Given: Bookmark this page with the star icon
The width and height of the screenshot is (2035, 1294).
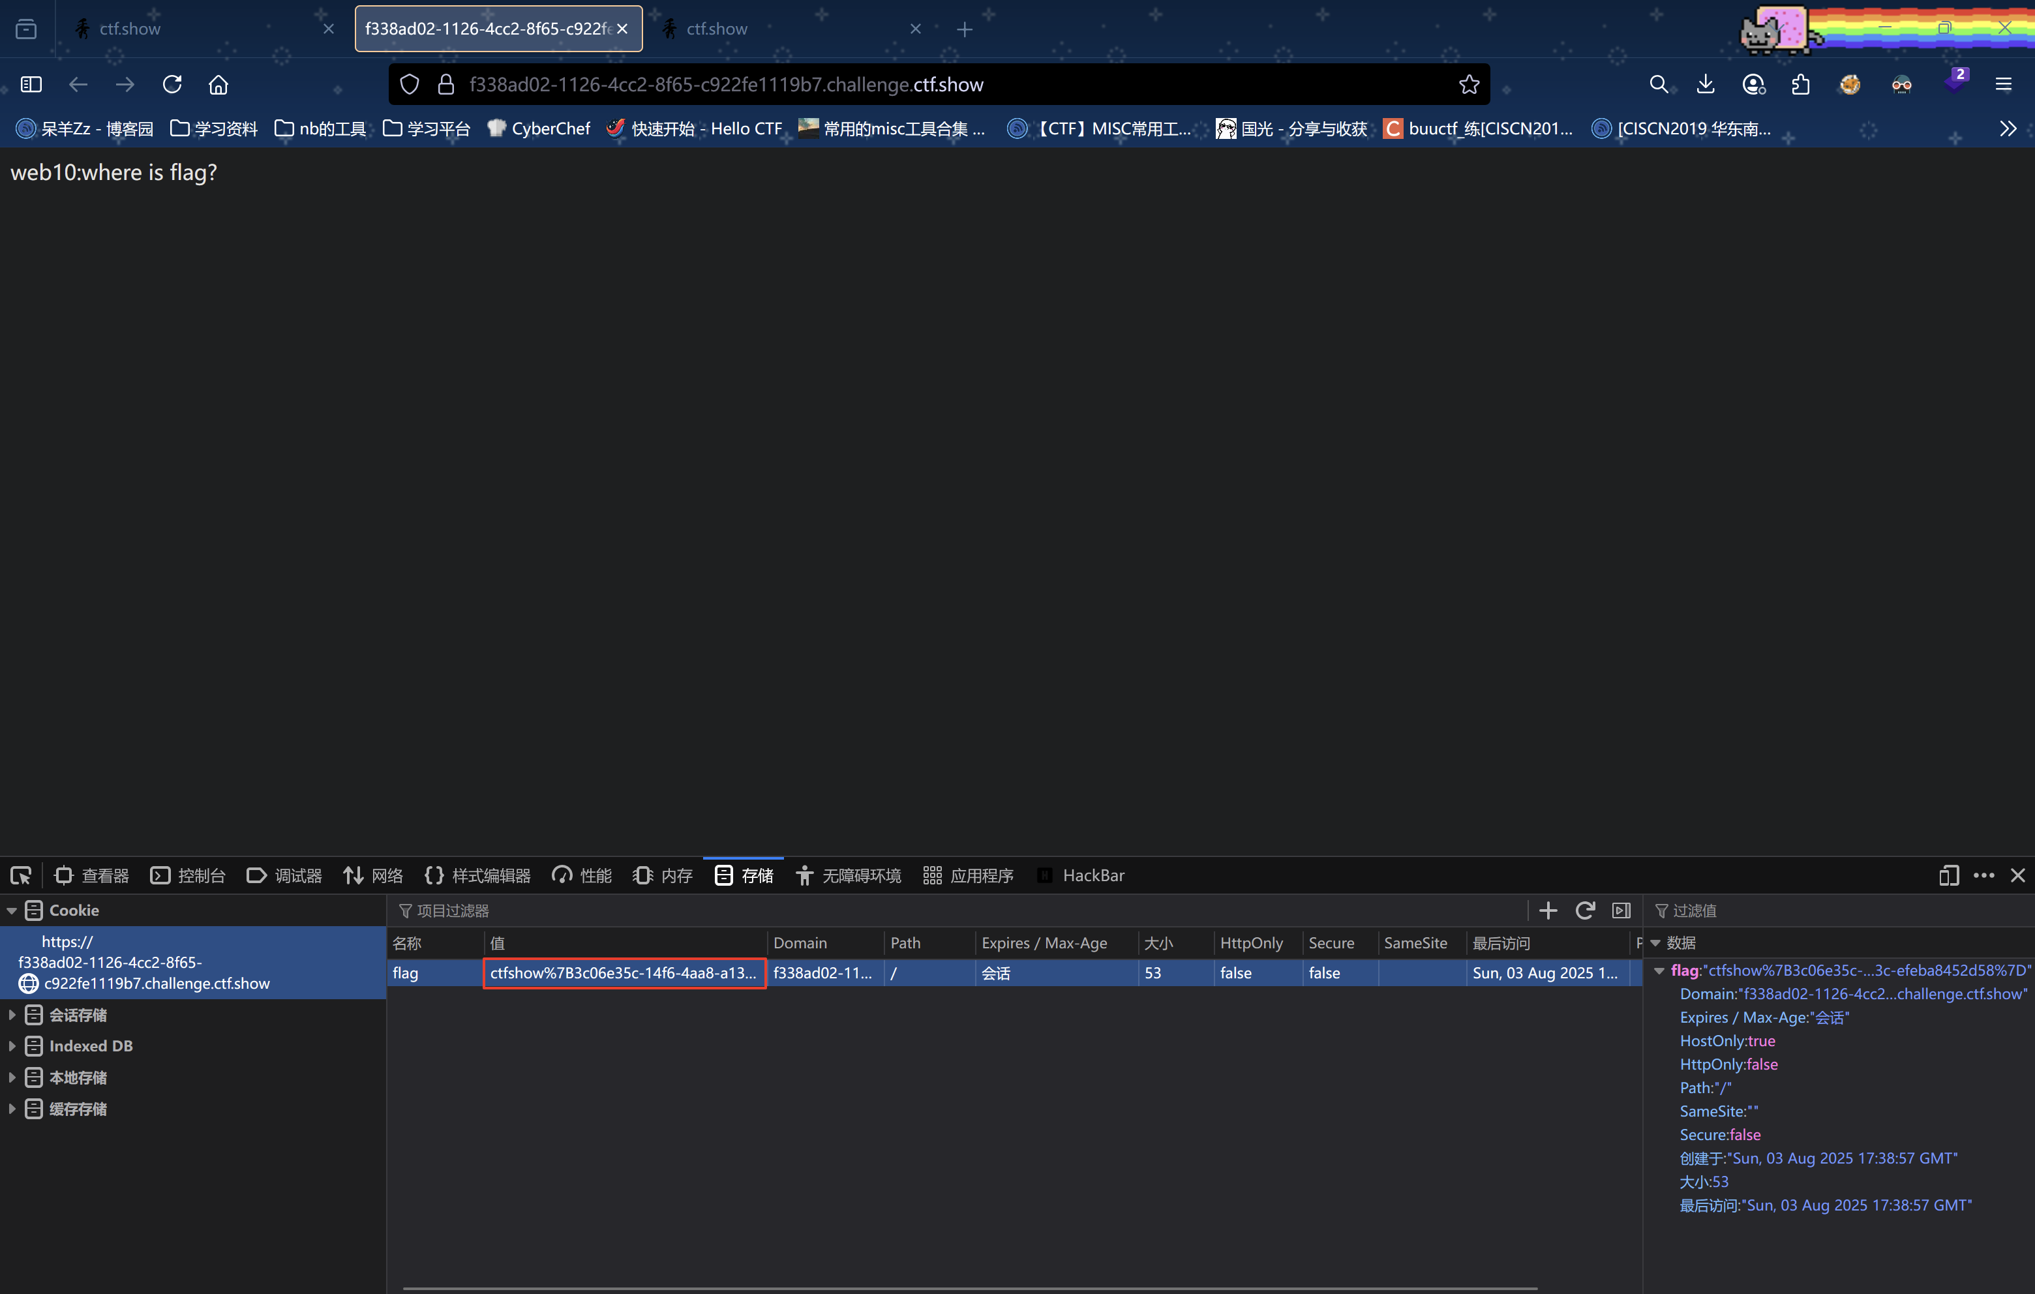Looking at the screenshot, I should pyautogui.click(x=1469, y=85).
